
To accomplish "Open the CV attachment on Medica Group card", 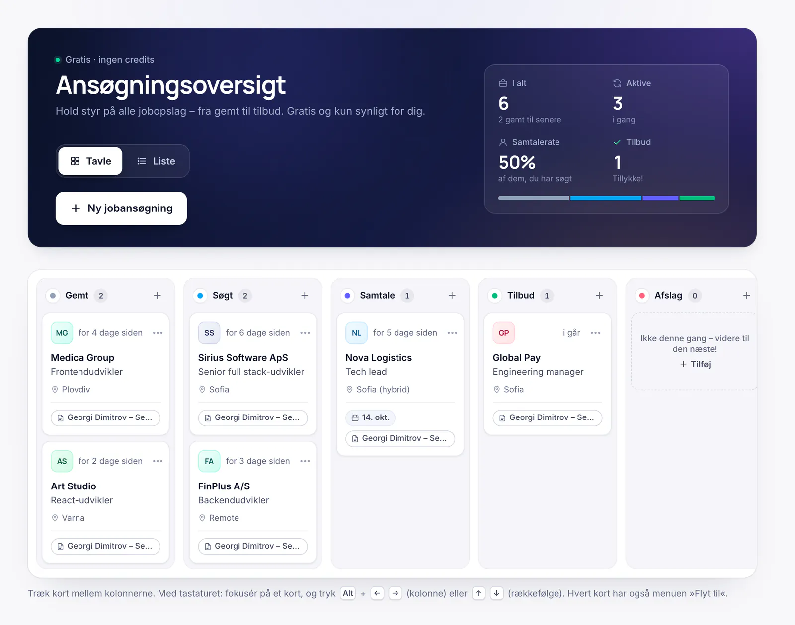I will pyautogui.click(x=105, y=418).
